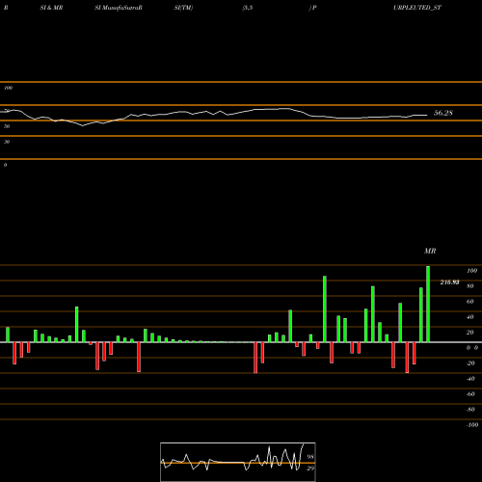This screenshot has height=482, width=482.
Task: Click the RSI axis label 50
Action: (x=7, y=126)
